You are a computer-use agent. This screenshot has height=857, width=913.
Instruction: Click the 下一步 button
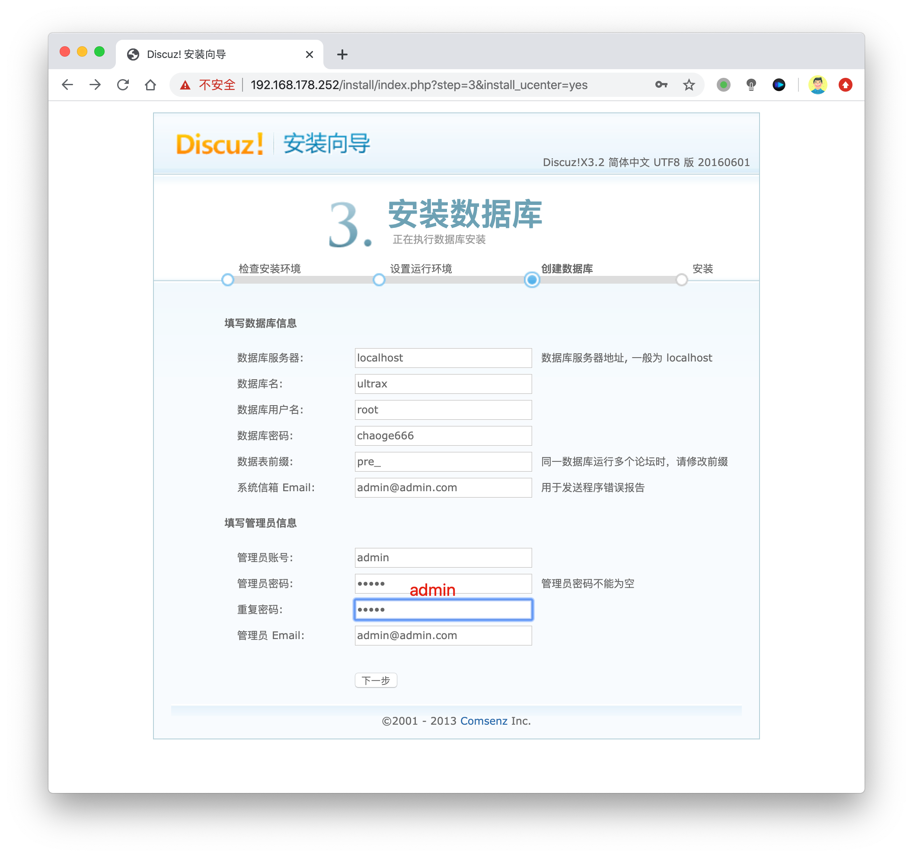coord(376,680)
